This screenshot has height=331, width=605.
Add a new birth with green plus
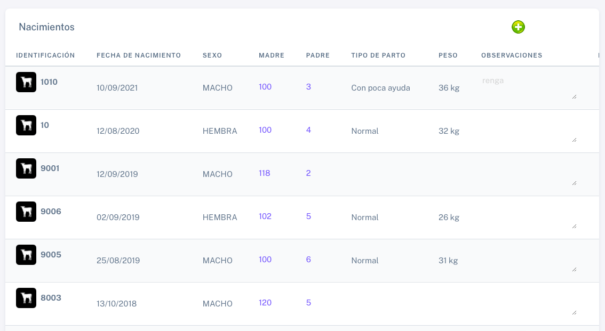pos(518,27)
